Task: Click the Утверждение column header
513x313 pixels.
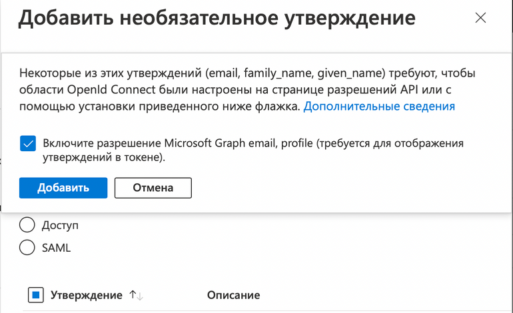Action: (x=87, y=295)
